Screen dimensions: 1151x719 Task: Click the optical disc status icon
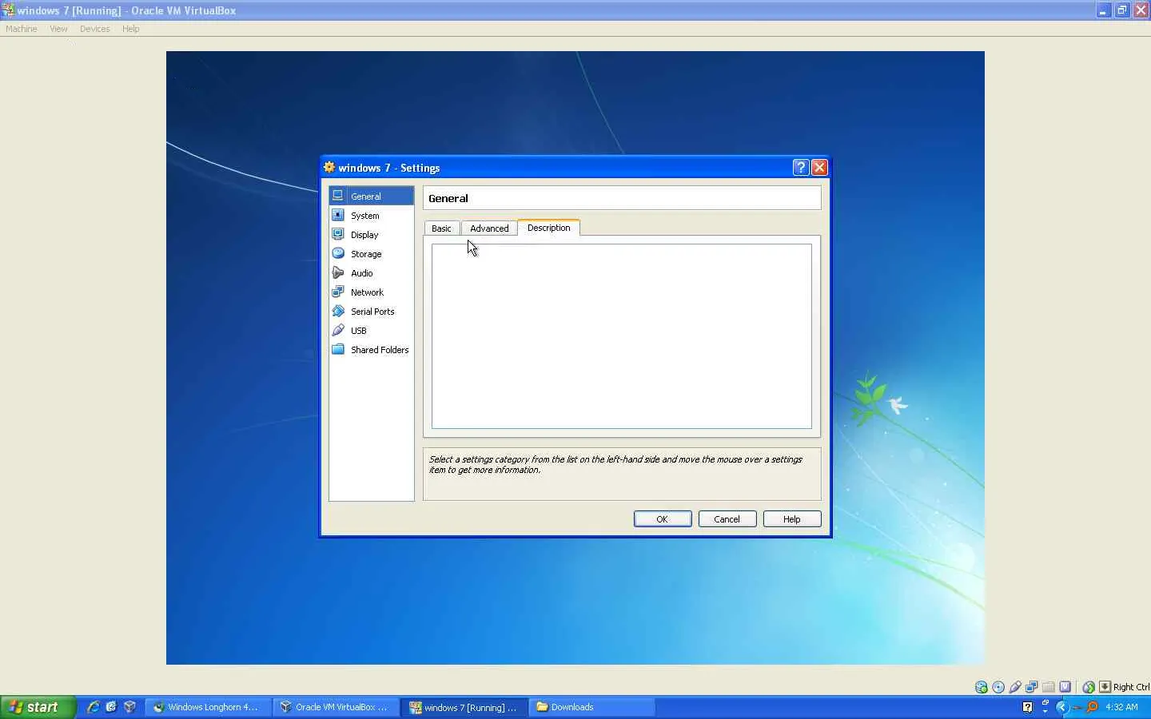(x=998, y=687)
